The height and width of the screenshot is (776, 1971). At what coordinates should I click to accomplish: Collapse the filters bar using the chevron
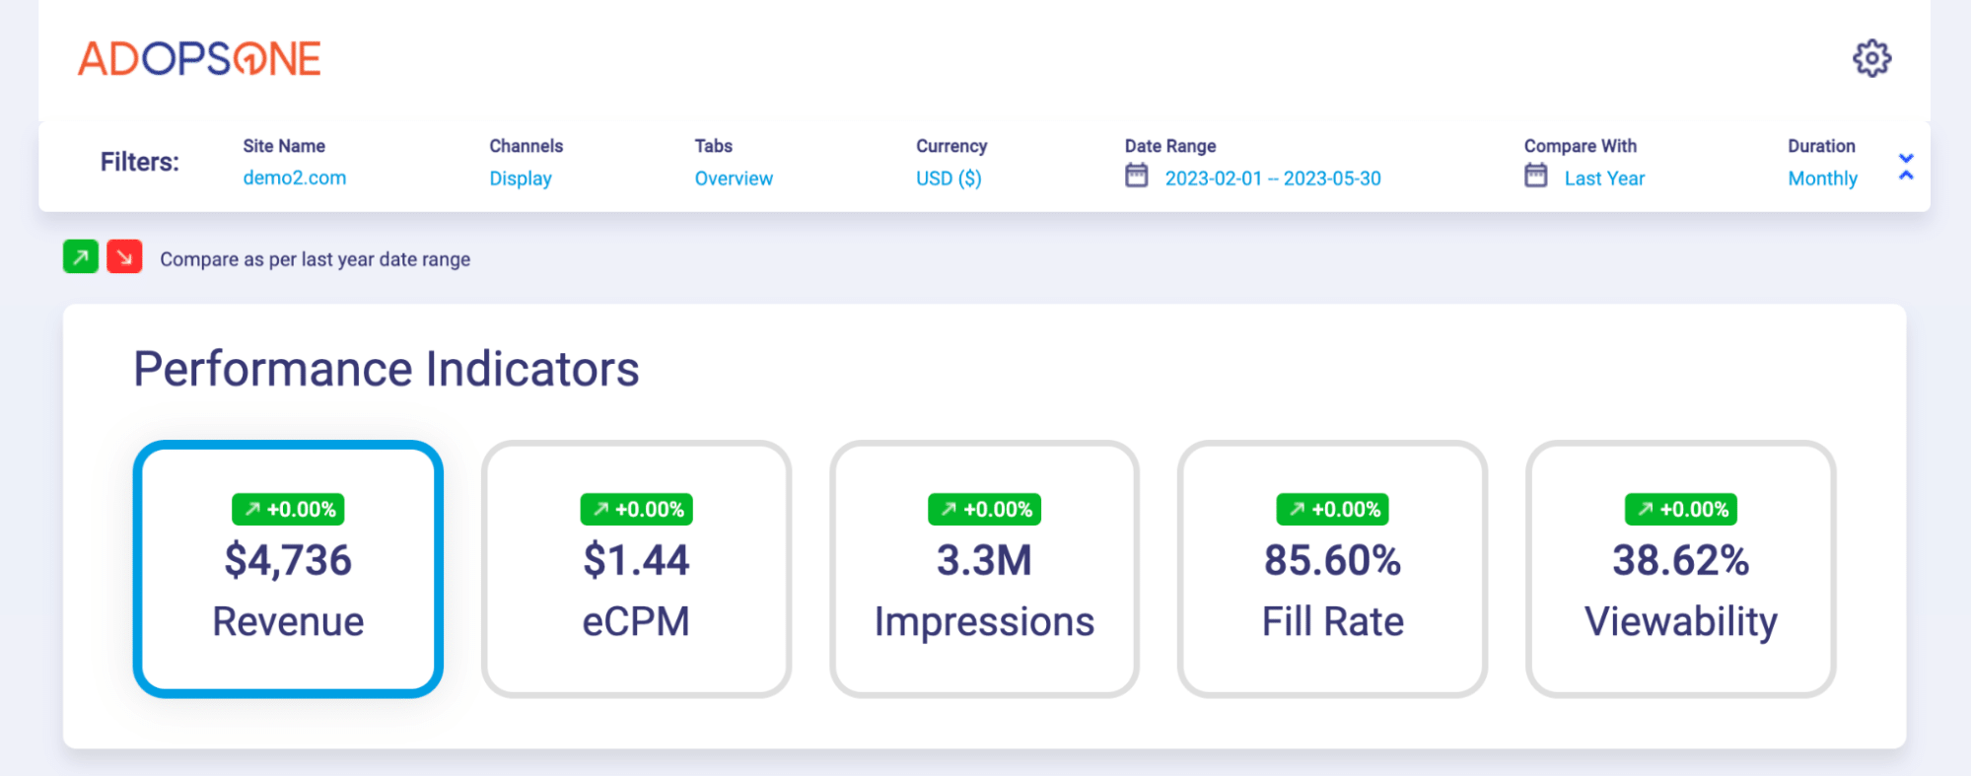[x=1905, y=167]
